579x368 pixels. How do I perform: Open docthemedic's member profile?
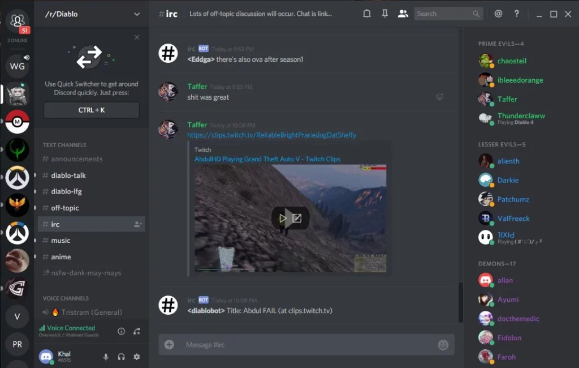pyautogui.click(x=519, y=319)
